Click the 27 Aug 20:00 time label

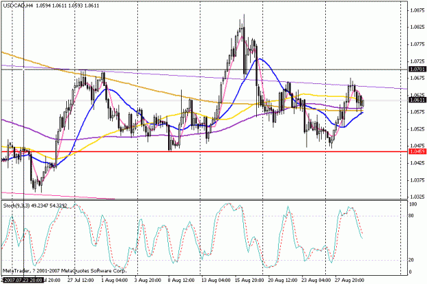click(x=349, y=280)
